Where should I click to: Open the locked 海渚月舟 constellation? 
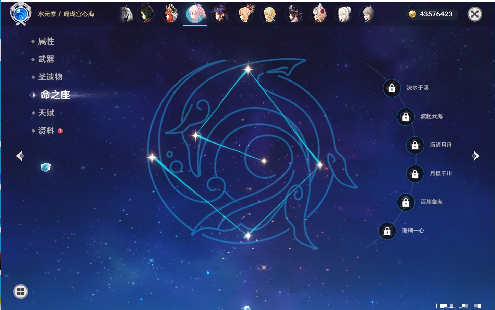coord(415,145)
